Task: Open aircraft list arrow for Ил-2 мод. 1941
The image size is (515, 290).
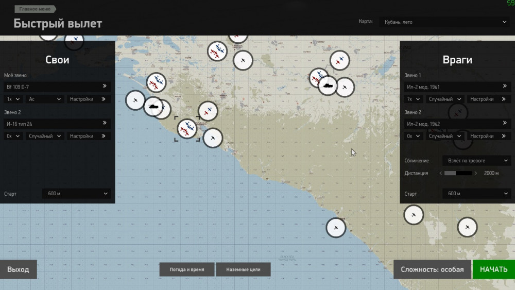Action: click(x=505, y=87)
